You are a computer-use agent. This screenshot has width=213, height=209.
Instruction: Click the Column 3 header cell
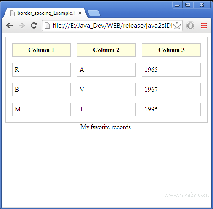[171, 50]
